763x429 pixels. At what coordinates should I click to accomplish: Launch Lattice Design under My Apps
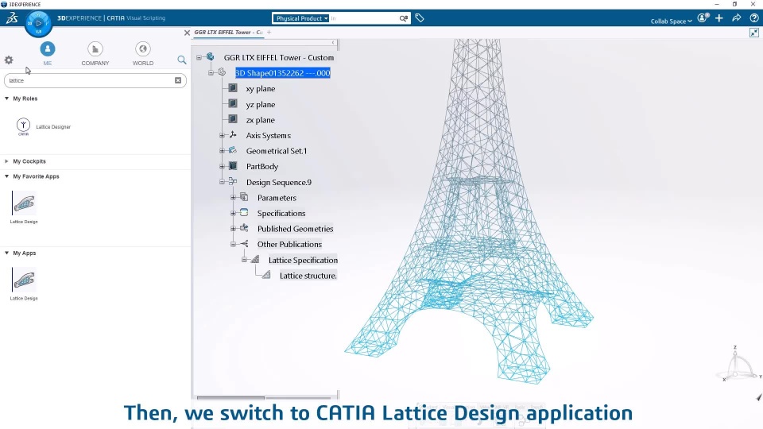pos(24,280)
